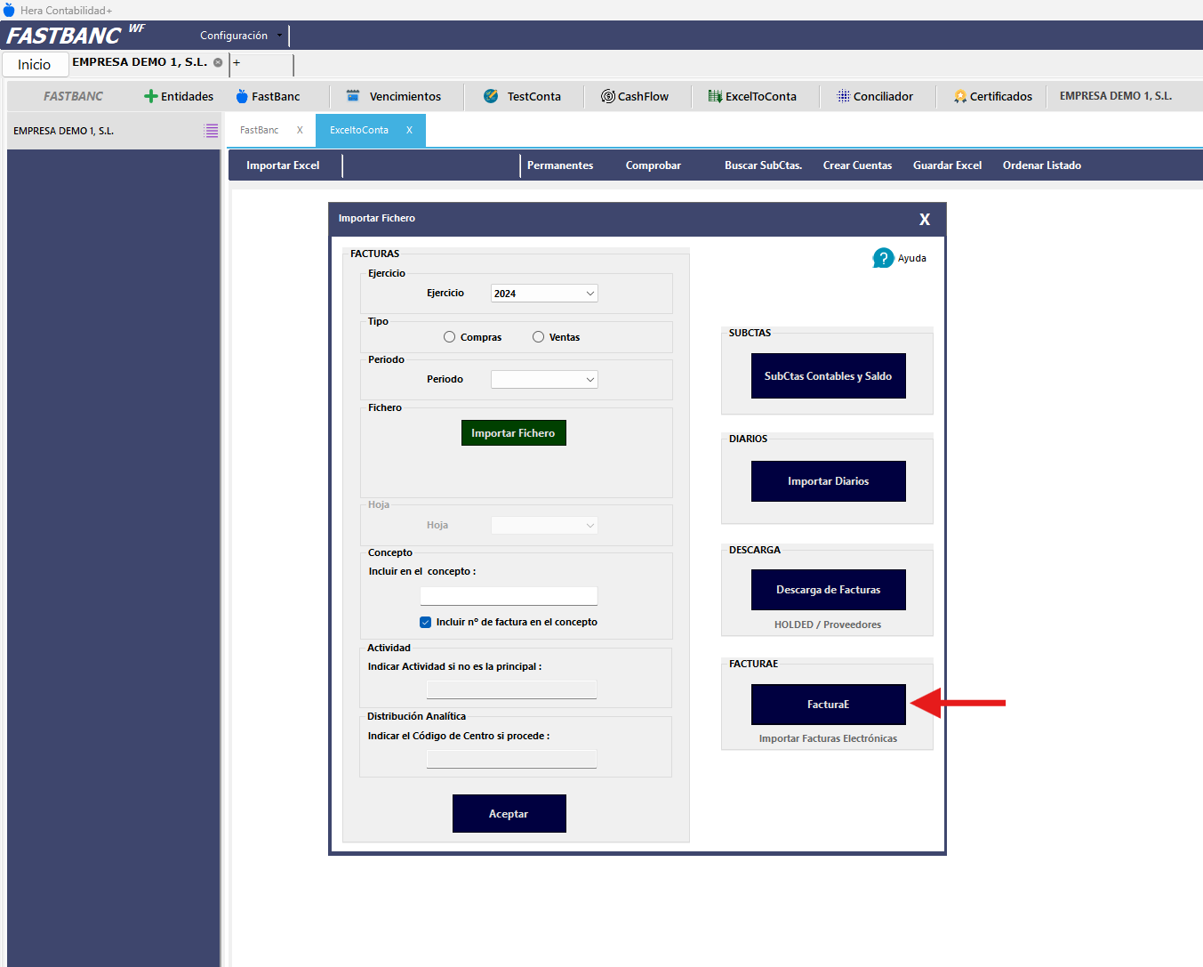Select EMPRESA DEMO 1, S.L. in the sidebar
This screenshot has width=1203, height=967.
coord(64,131)
